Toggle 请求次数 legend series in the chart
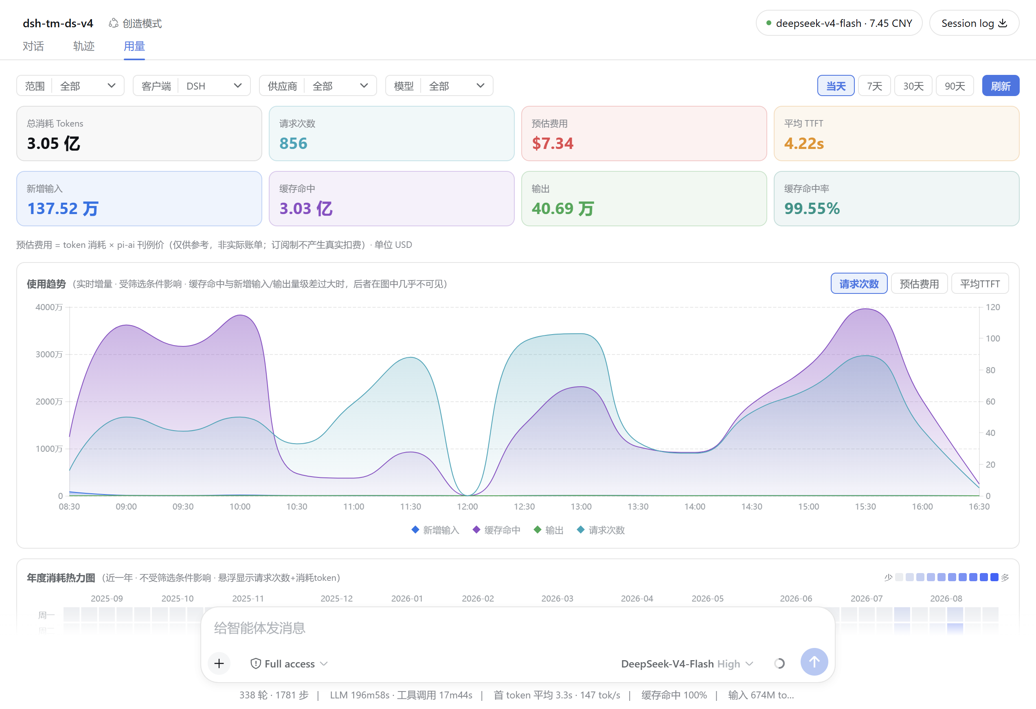This screenshot has height=709, width=1036. [601, 530]
